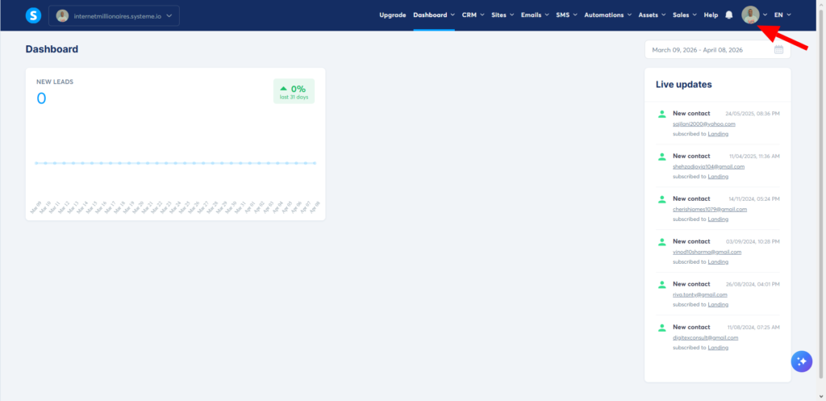The height and width of the screenshot is (401, 826).
Task: Open the Sites menu
Action: point(503,15)
